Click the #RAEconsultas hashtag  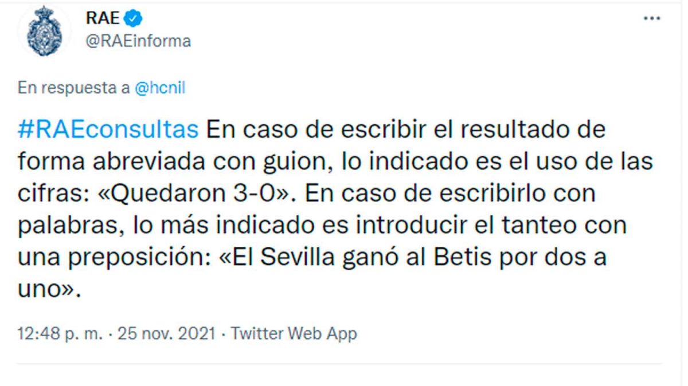[108, 129]
